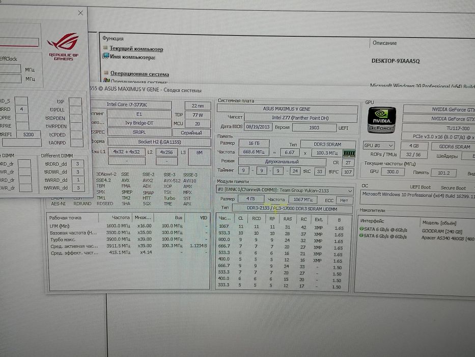Click the CL column header in memory table

click(240, 218)
